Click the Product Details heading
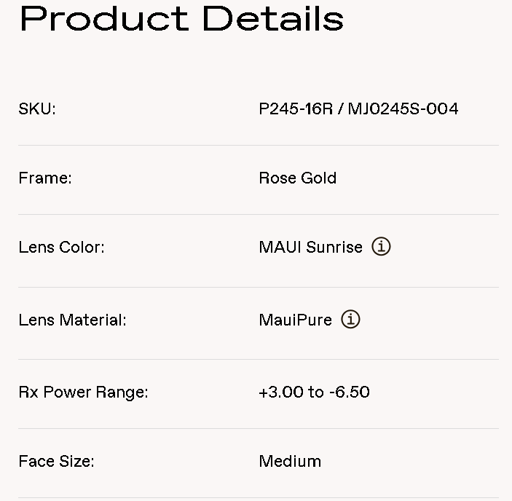The image size is (512, 501). (181, 18)
